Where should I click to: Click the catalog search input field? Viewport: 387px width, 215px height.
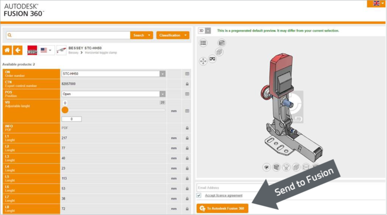pyautogui.click(x=68, y=35)
